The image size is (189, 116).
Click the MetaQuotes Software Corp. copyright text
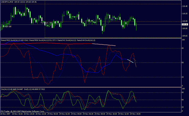[23, 111]
